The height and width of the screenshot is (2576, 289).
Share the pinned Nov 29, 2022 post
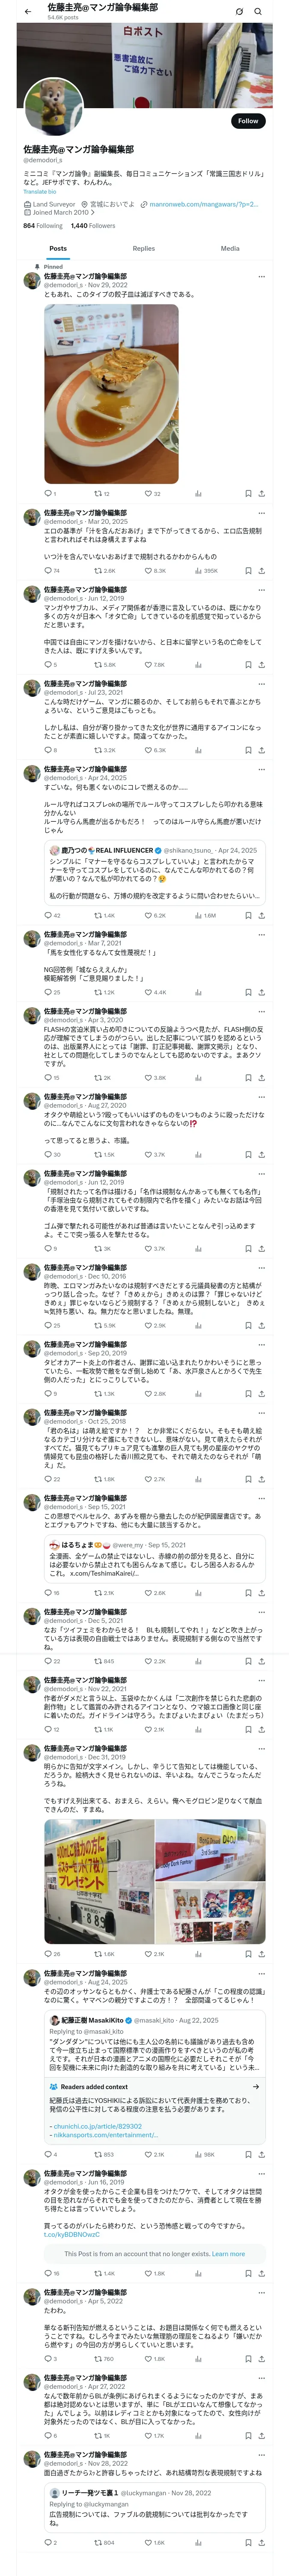[x=261, y=493]
